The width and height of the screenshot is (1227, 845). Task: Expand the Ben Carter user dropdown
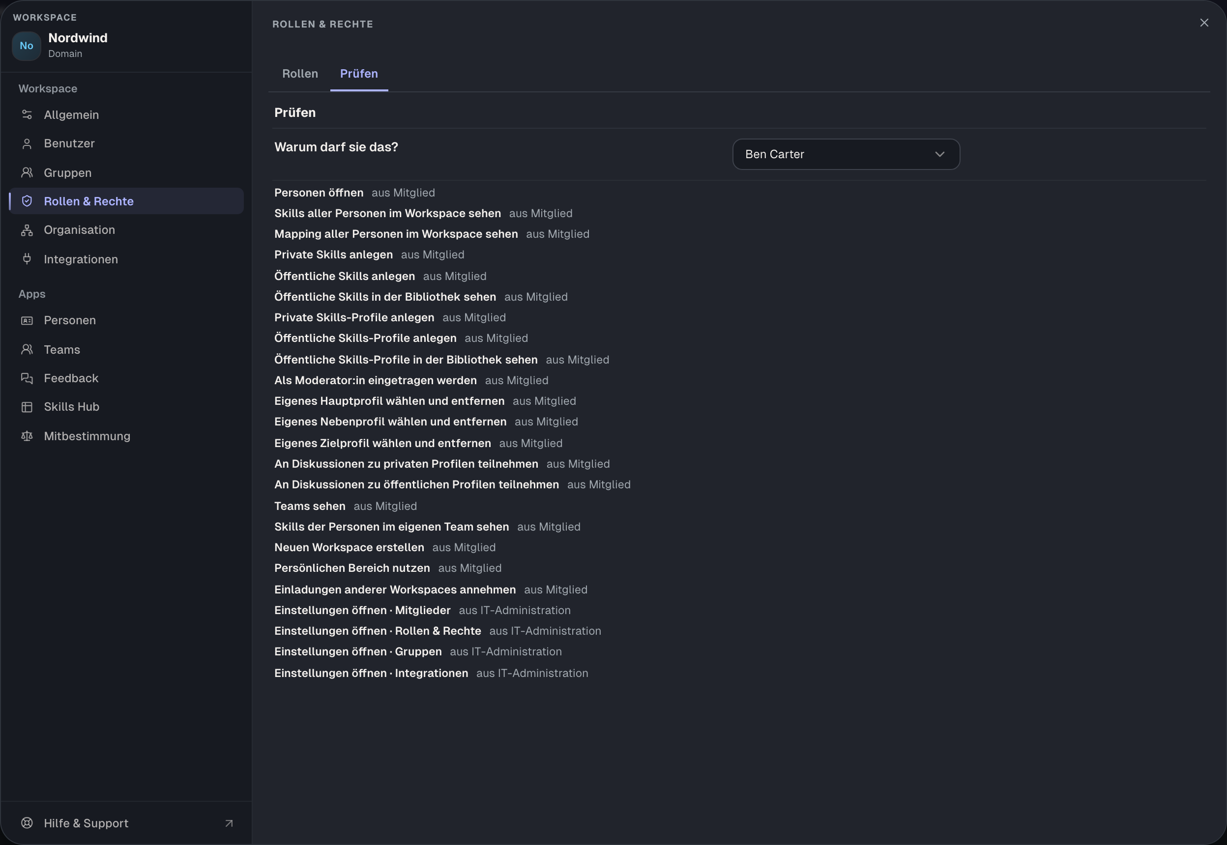[846, 154]
